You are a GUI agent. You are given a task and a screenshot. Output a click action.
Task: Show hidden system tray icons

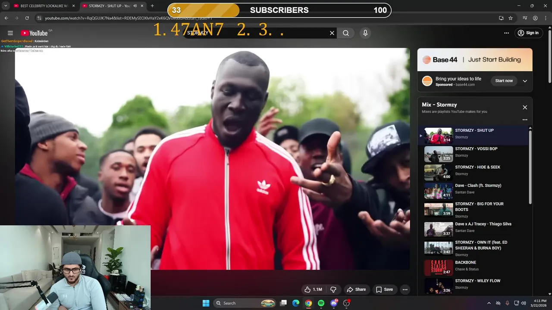[x=489, y=303]
